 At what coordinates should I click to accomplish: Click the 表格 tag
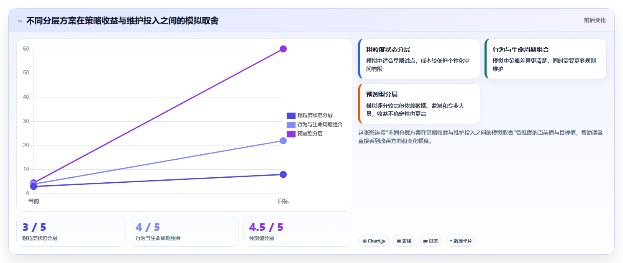pos(404,241)
